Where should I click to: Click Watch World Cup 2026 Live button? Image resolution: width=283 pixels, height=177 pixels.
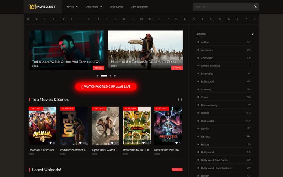coord(106,87)
